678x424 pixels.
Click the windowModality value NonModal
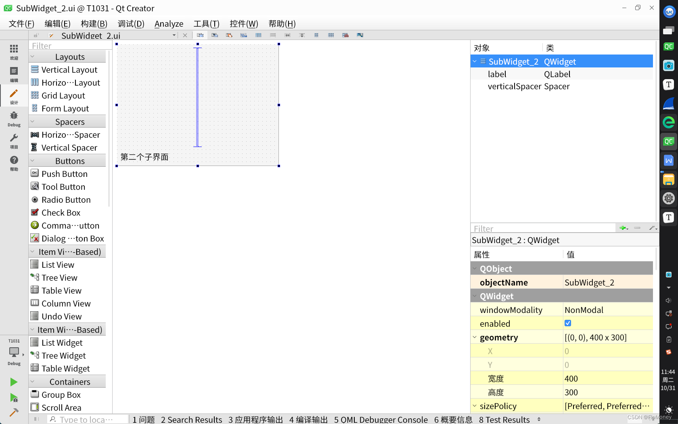pyautogui.click(x=584, y=310)
